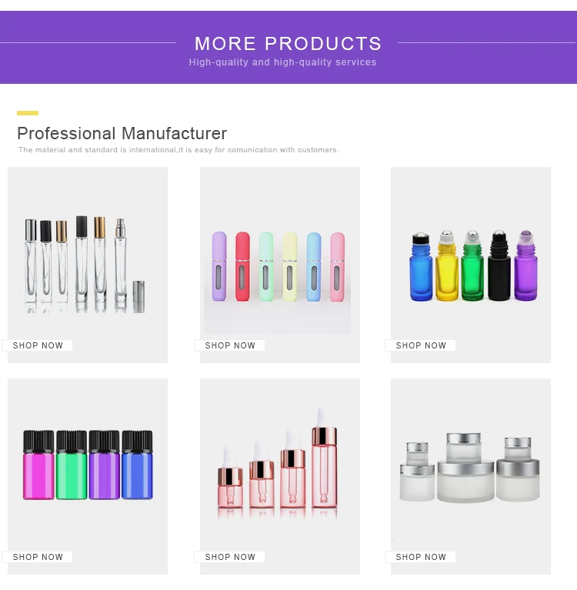Open the clear glass spray bottles image
This screenshot has height=590, width=577.
pos(88,265)
